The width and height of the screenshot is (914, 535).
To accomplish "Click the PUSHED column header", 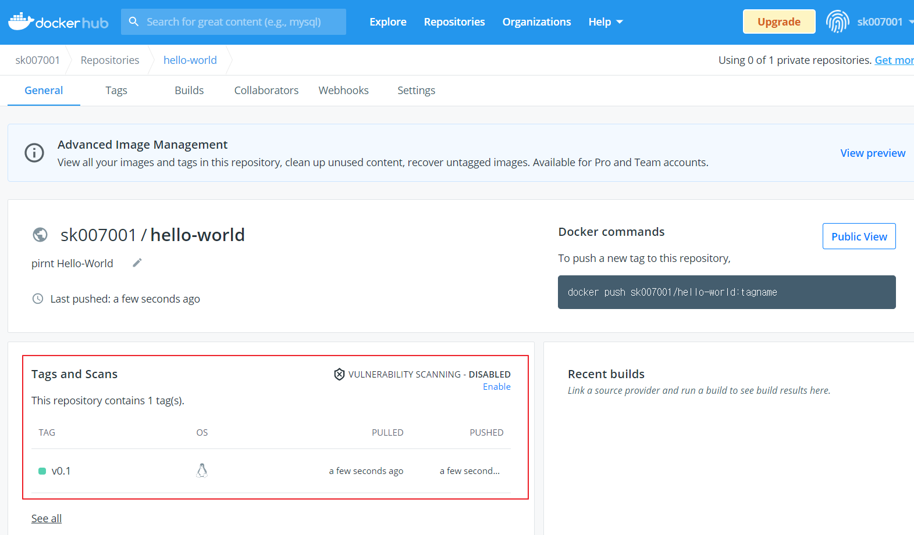I will pos(486,432).
